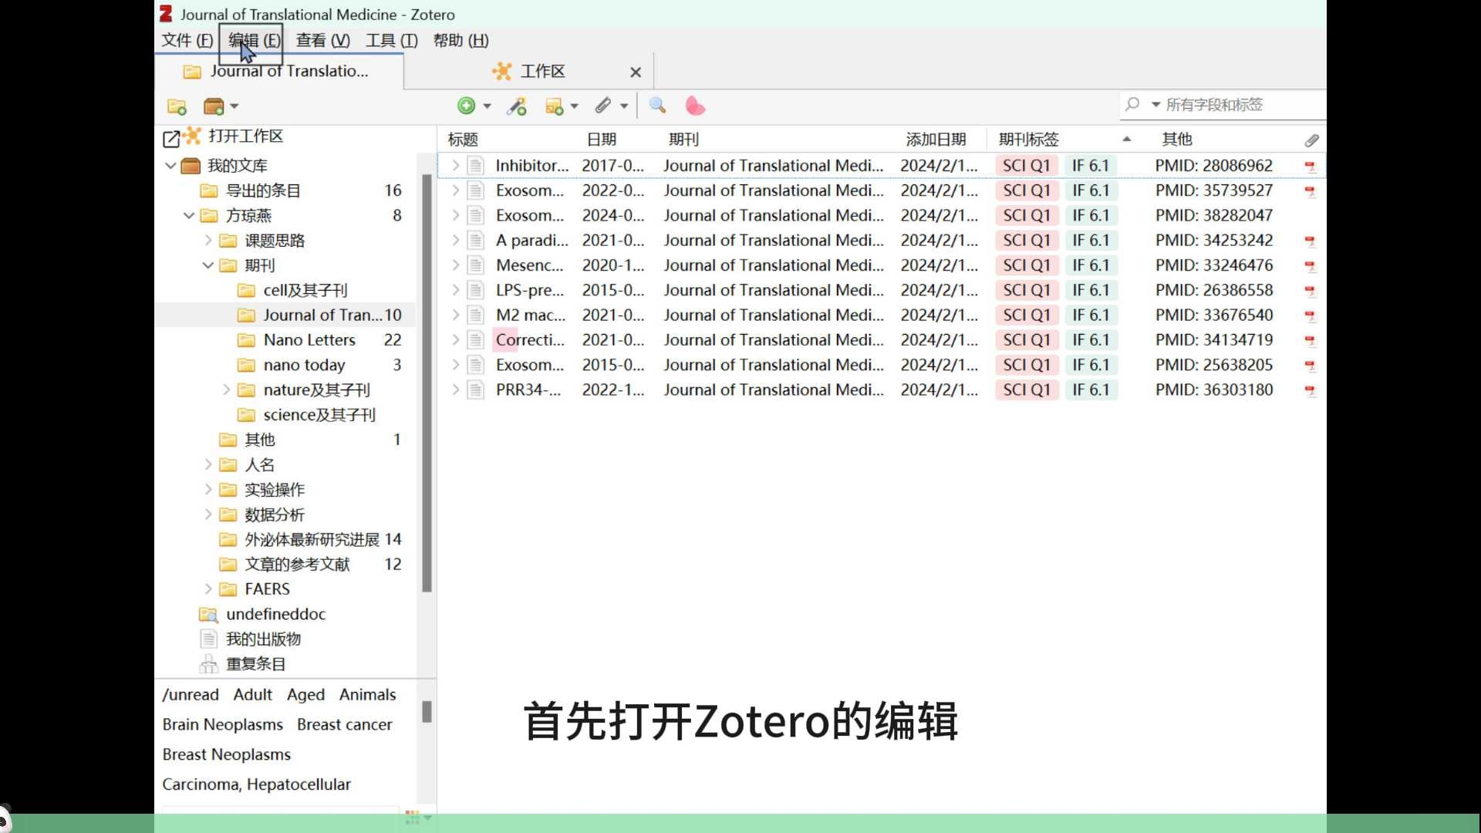
Task: Open the 帮助 (H) menu
Action: click(460, 40)
